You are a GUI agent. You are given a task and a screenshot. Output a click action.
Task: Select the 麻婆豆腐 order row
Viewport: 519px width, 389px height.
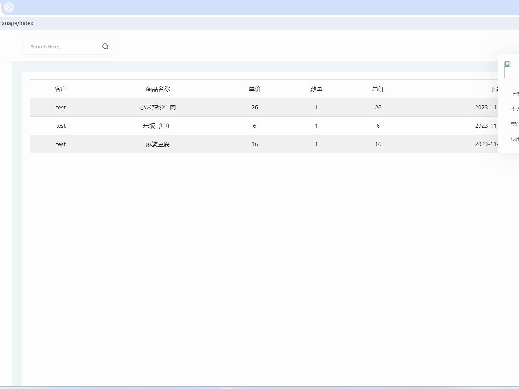[225, 144]
